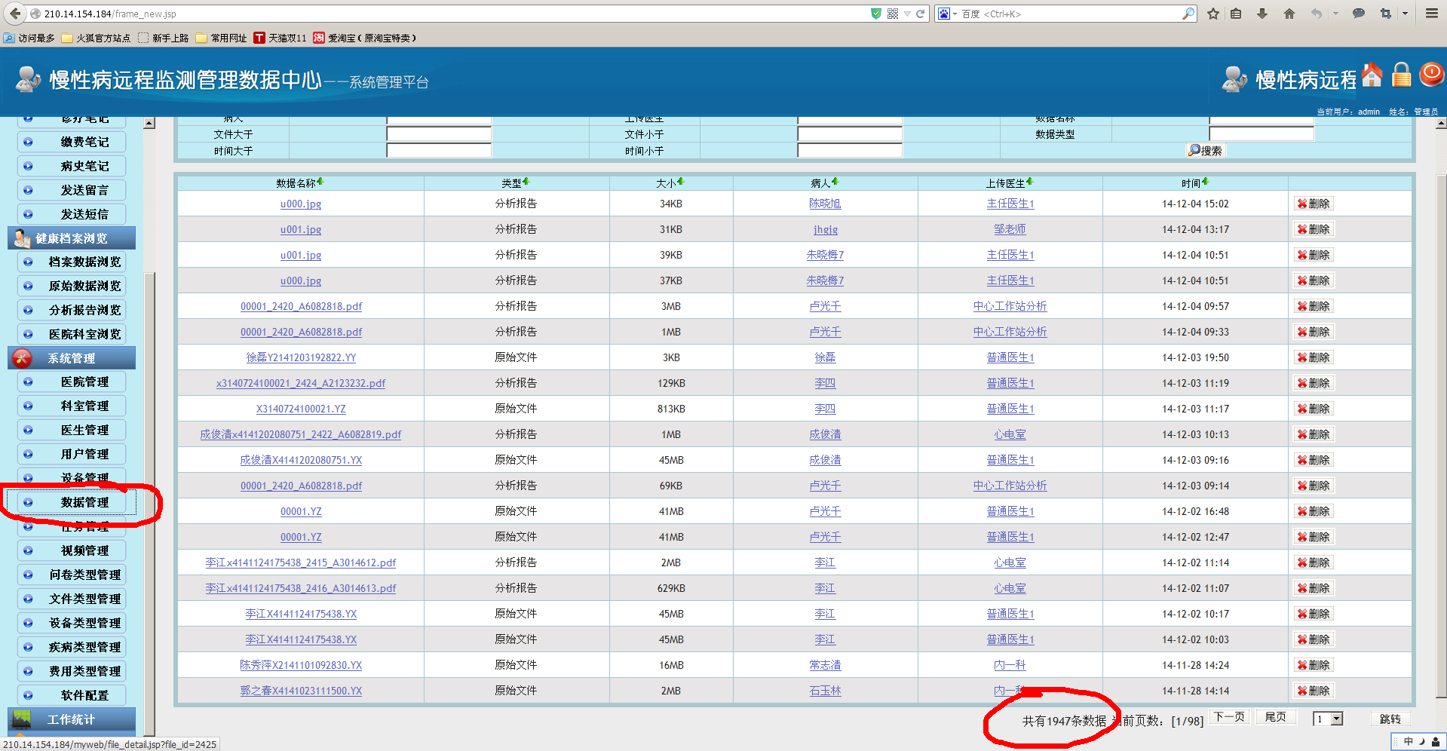Viewport: 1447px width, 751px height.
Task: Sort table by 时间 column arrow
Action: (1206, 182)
